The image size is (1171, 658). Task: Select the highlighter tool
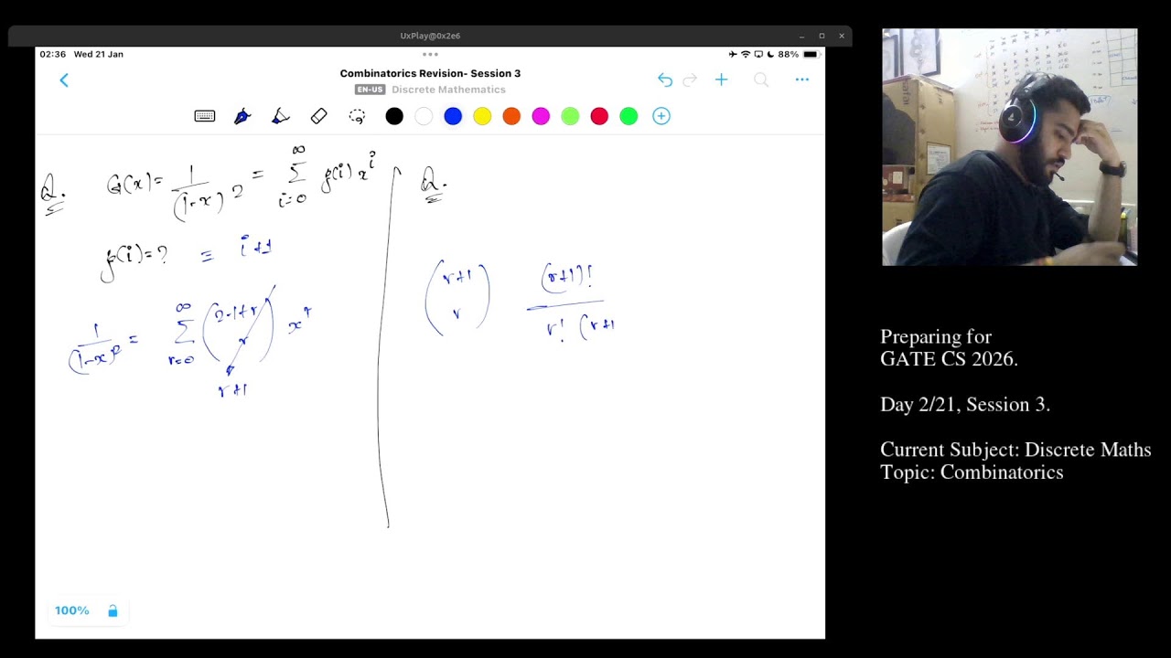pos(281,116)
